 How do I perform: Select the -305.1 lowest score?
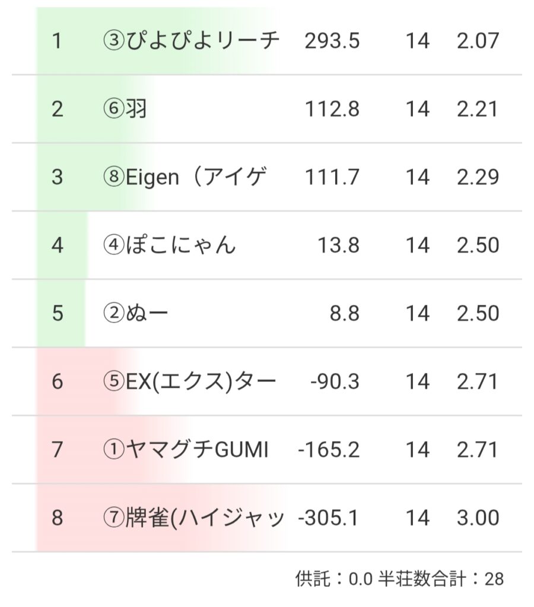tap(329, 518)
